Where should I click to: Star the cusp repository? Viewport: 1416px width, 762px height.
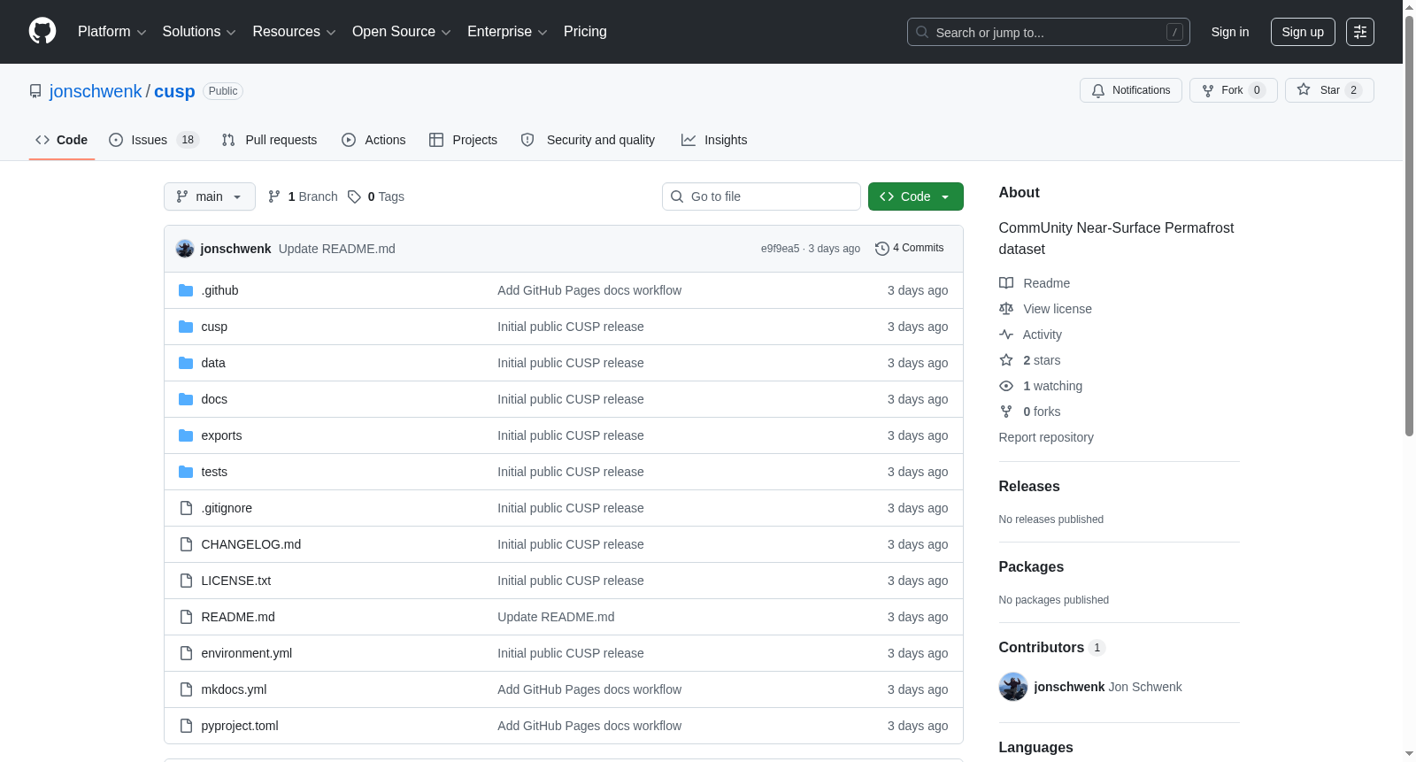point(1329,90)
